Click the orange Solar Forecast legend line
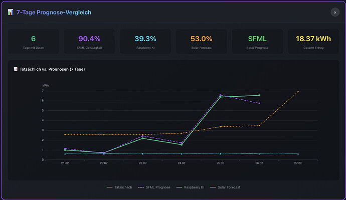Viewport: 346px width, 200px height. click(x=213, y=187)
